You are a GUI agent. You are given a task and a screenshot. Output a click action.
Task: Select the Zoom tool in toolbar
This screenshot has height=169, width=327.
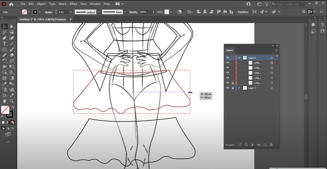(12, 101)
